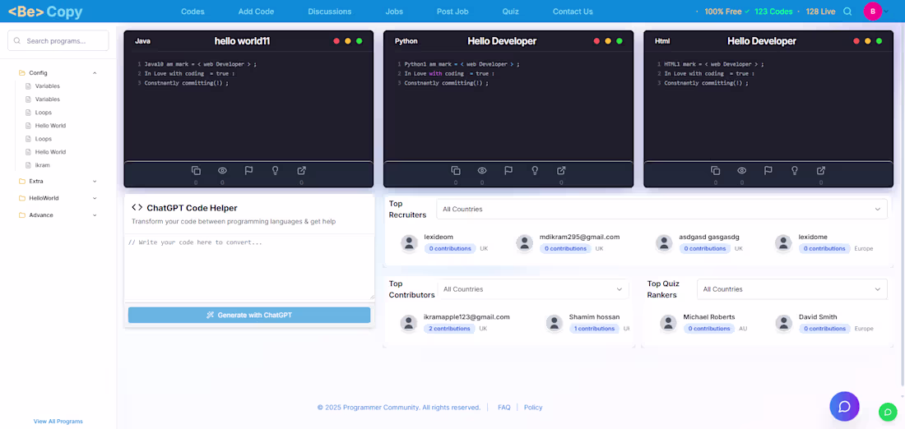Click the 123 Codes counter

(x=774, y=12)
